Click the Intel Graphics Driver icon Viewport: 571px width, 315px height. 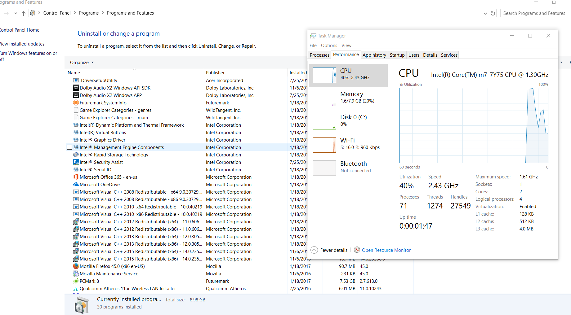pyautogui.click(x=76, y=140)
